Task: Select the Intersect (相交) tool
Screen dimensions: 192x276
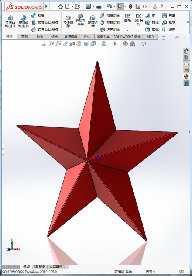Action: click(x=169, y=23)
